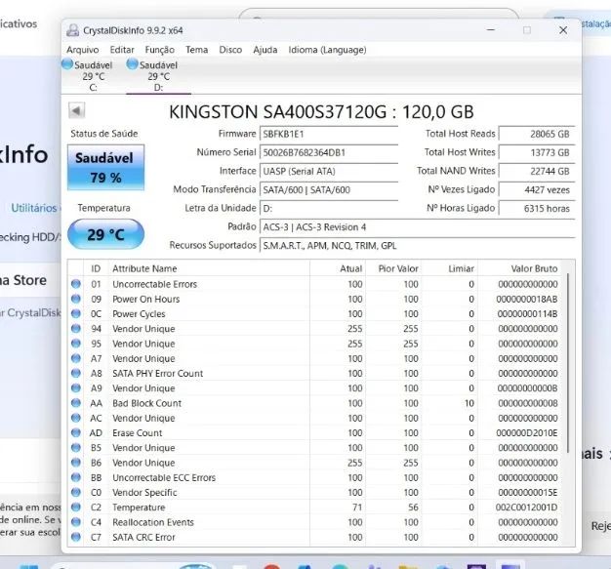Click the Letra da Unidade field
611x569 pixels.
pyautogui.click(x=329, y=209)
